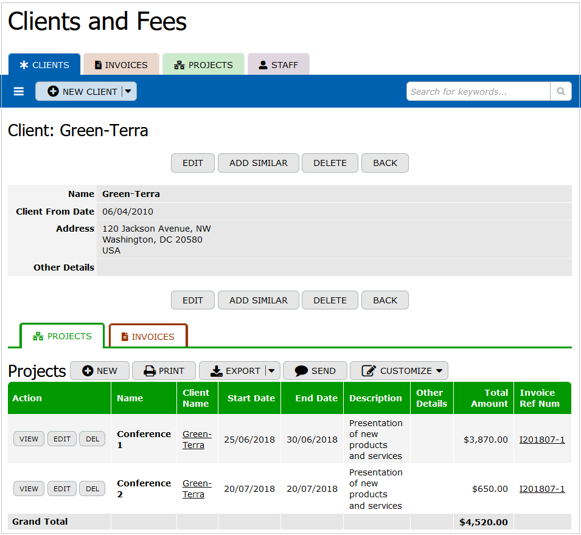View the Conference 2 project row
The width and height of the screenshot is (581, 535).
coord(29,489)
